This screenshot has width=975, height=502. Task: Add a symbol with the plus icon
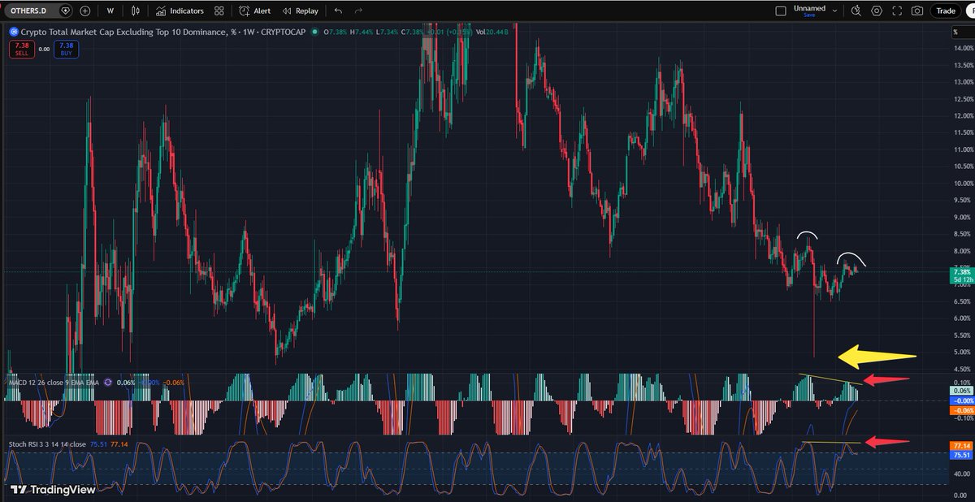pyautogui.click(x=84, y=11)
